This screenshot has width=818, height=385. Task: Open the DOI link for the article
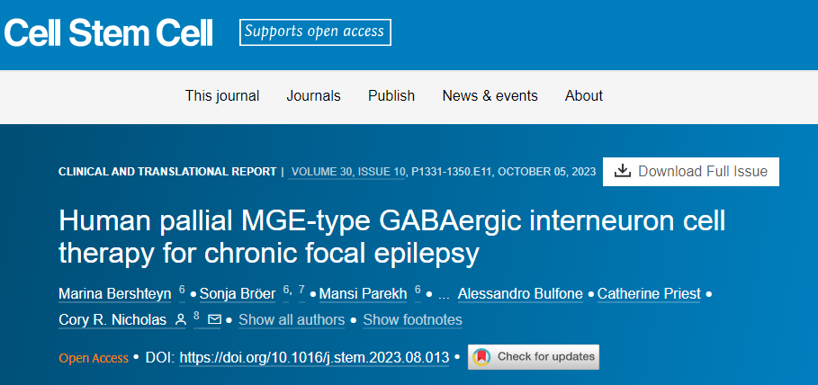pyautogui.click(x=314, y=357)
